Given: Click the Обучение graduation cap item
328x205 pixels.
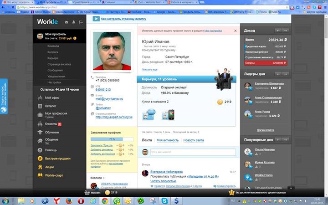Looking at the screenshot, I should pyautogui.click(x=51, y=132).
